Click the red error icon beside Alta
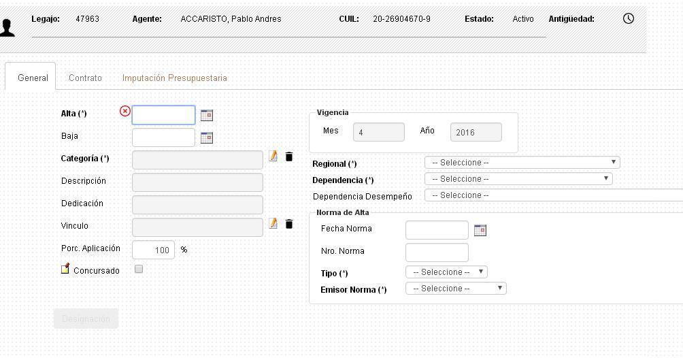683x358 pixels. click(124, 111)
